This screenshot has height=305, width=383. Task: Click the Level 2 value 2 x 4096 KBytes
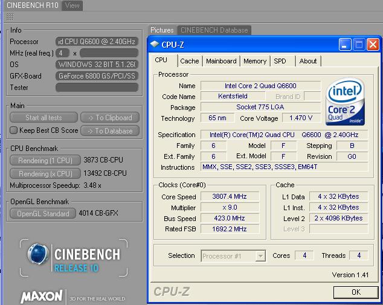[338, 218]
